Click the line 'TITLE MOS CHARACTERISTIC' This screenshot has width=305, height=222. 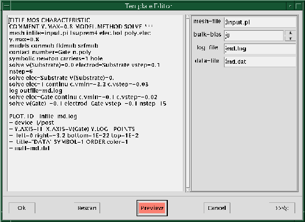click(49, 20)
